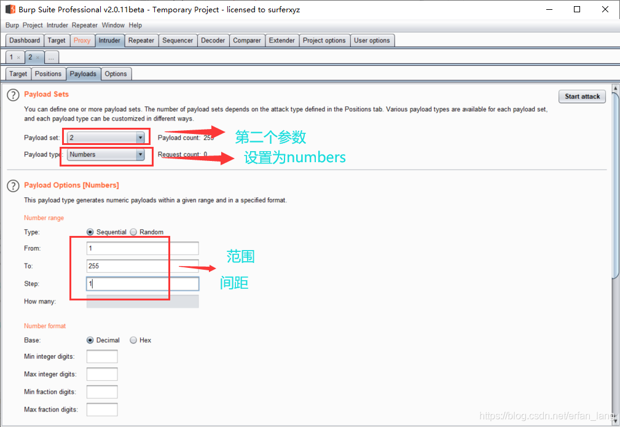Switch to the top-level Target tab
The width and height of the screenshot is (620, 427).
click(57, 41)
